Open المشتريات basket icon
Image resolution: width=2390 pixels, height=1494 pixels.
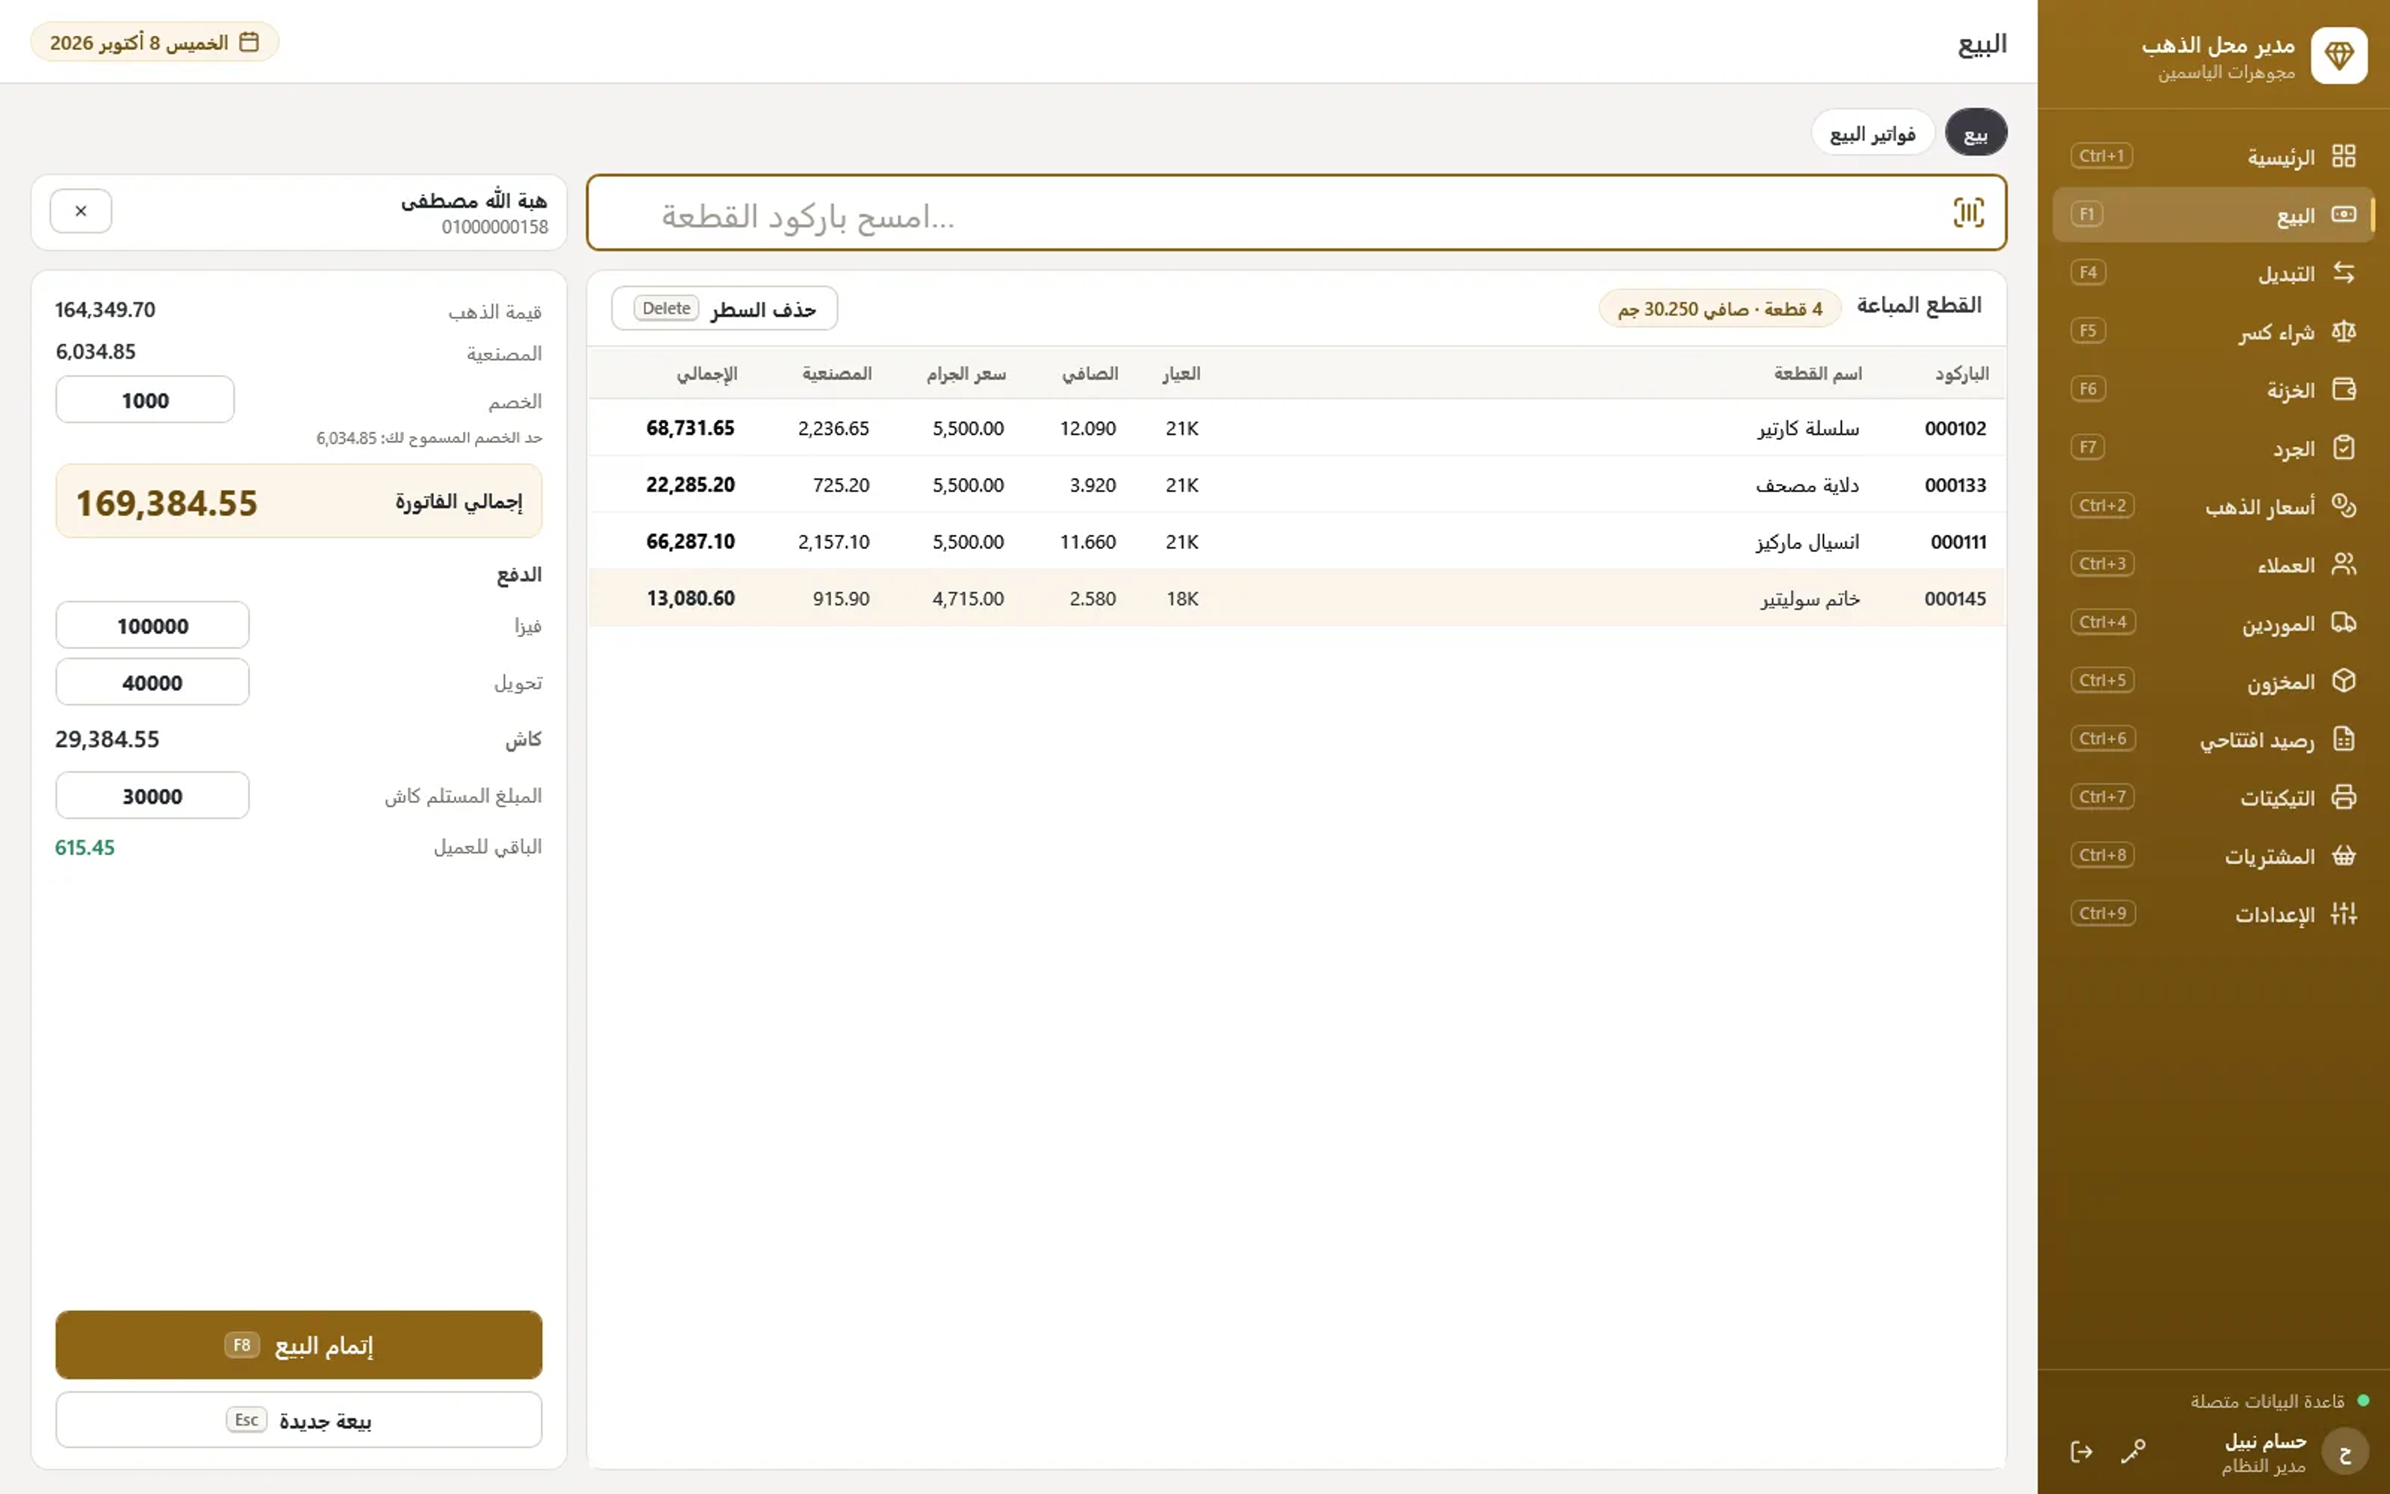[2343, 856]
